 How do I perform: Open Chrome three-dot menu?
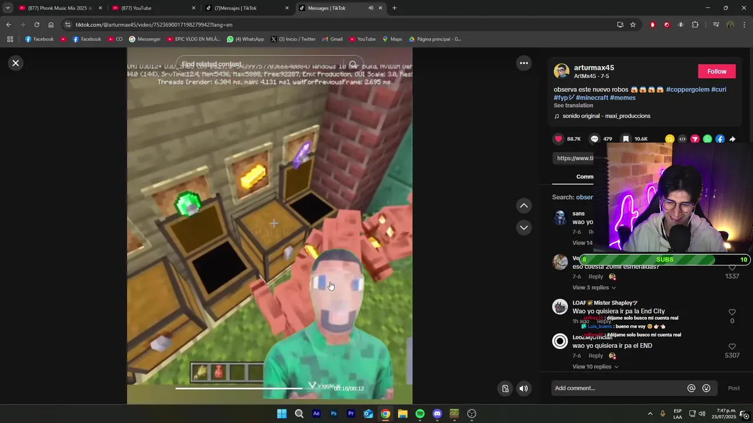pos(745,25)
